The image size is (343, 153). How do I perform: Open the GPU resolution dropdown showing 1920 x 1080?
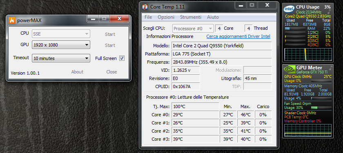coord(61,45)
